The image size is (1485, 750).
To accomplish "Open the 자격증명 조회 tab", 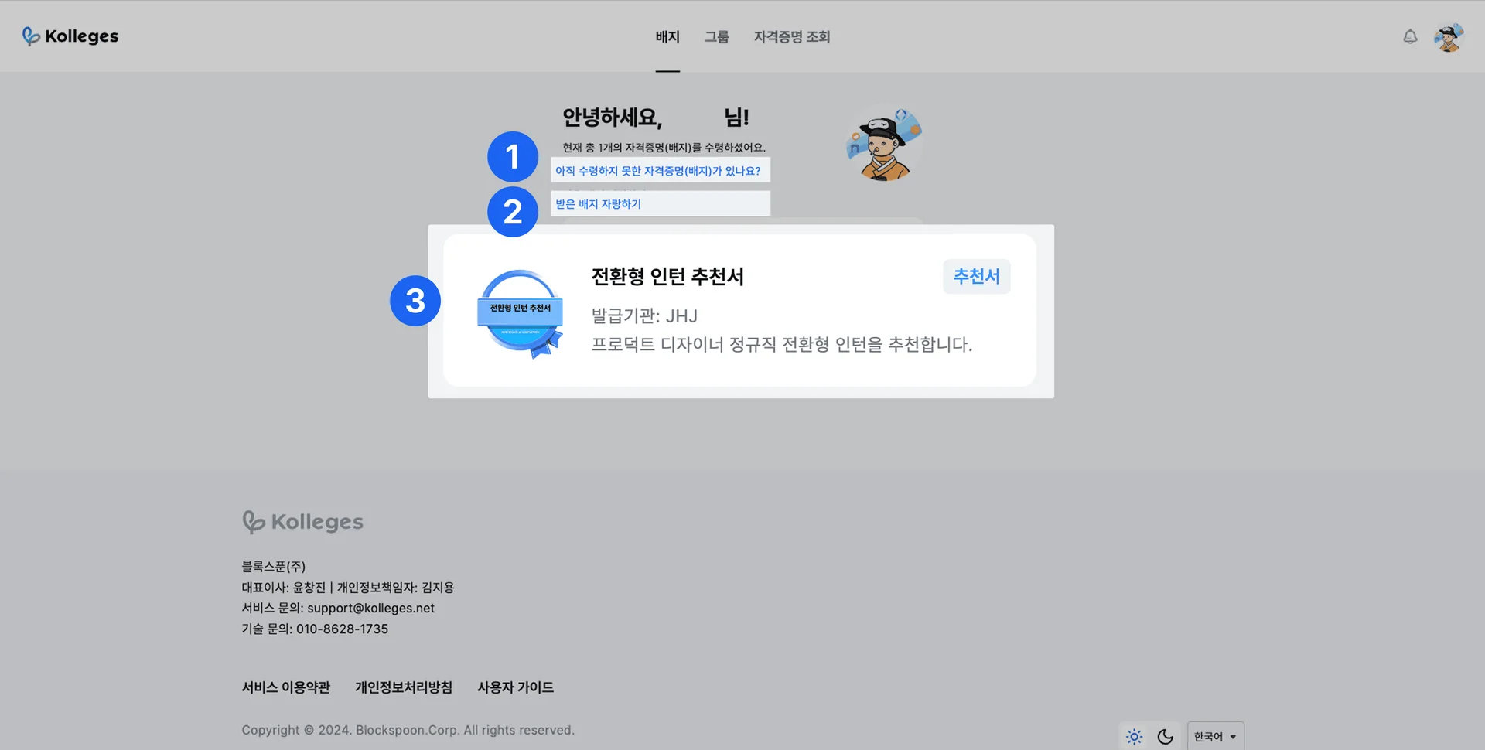I will pyautogui.click(x=791, y=37).
